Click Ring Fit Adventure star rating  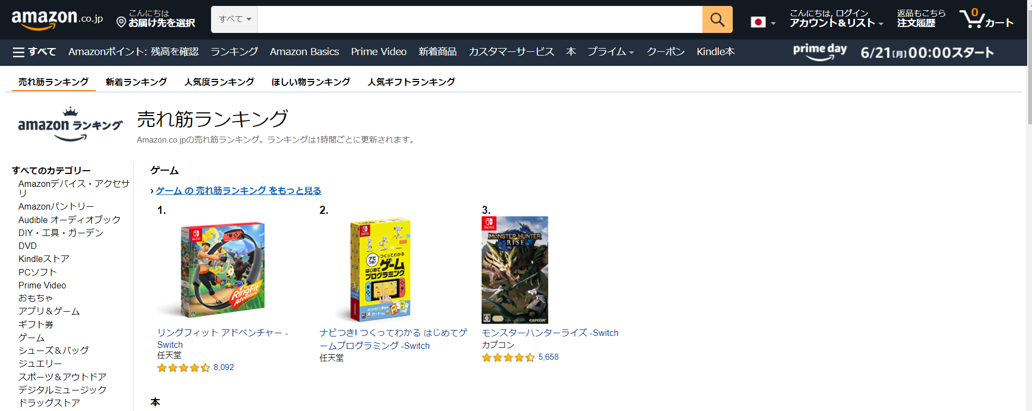pyautogui.click(x=183, y=368)
